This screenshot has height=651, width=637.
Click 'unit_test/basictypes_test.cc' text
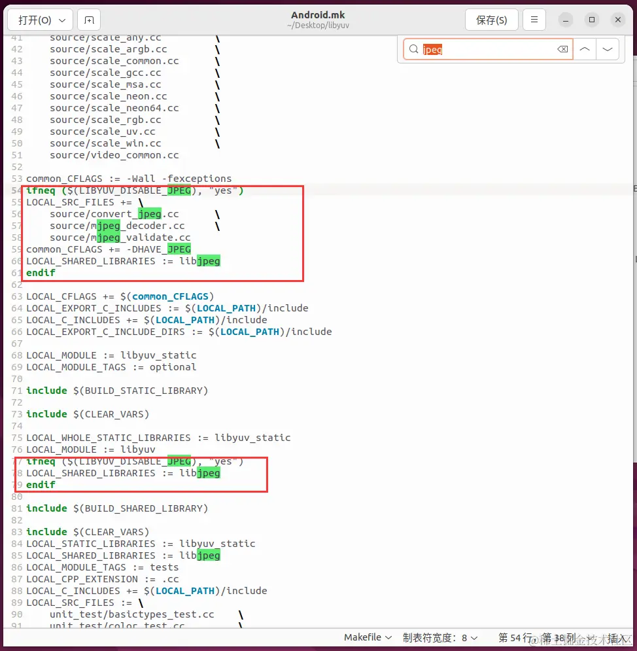(x=132, y=614)
